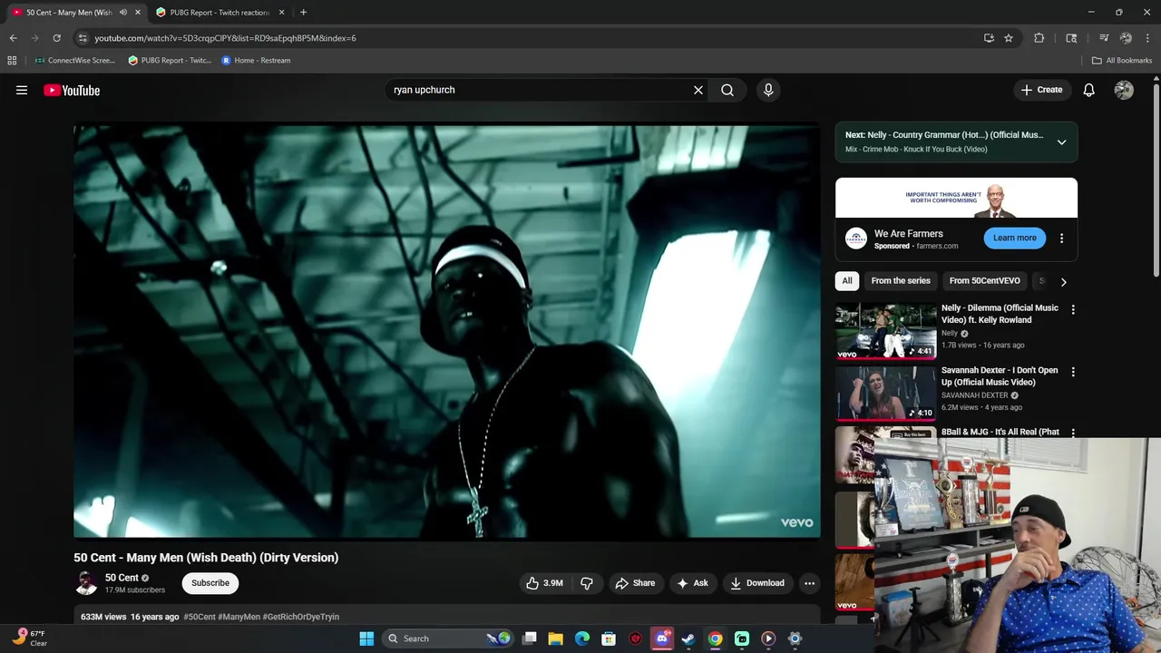The width and height of the screenshot is (1161, 653).
Task: Download the video
Action: (x=757, y=583)
